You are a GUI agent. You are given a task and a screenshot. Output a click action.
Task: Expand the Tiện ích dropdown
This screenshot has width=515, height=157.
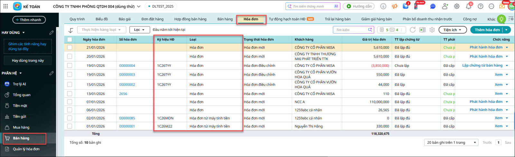pyautogui.click(x=453, y=30)
